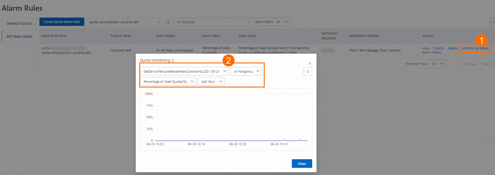The width and height of the screenshot is (495, 175).
Task: Click the Product Name column header
Action: click(121, 36)
